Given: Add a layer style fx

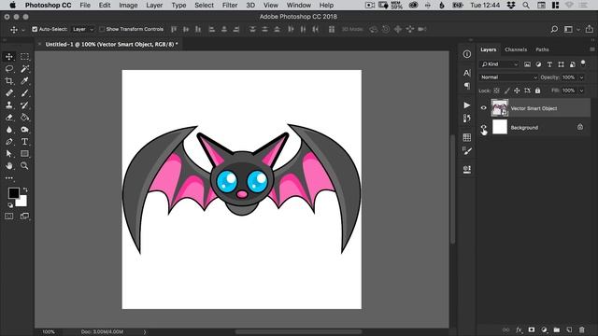Looking at the screenshot, I should pyautogui.click(x=519, y=329).
